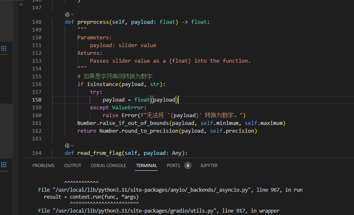
Task: Expand the code lens chevron above preprocess
Action: pos(72,14)
